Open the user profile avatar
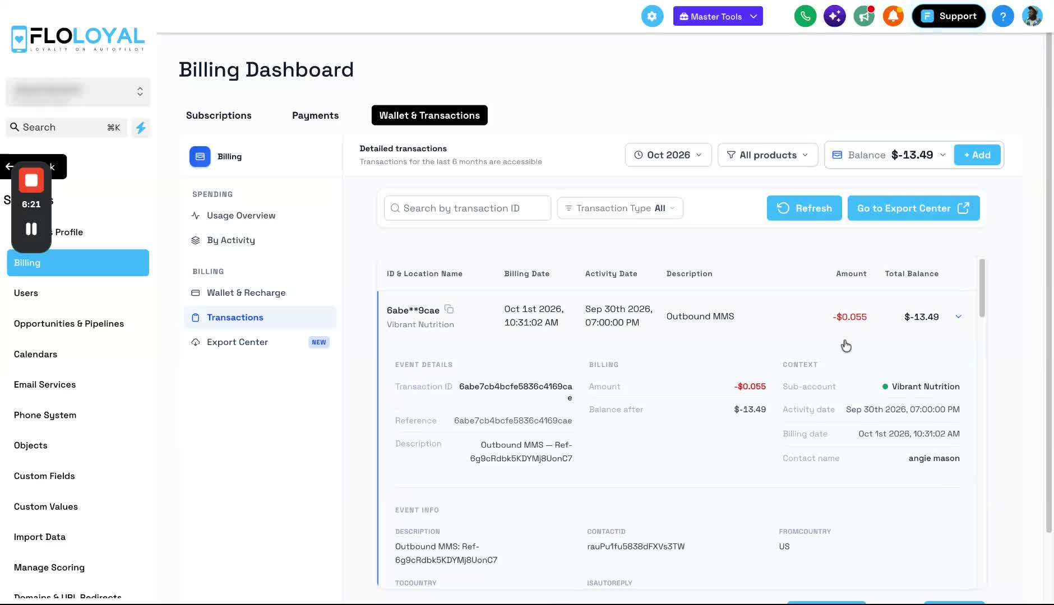The height and width of the screenshot is (605, 1054). pos(1032,16)
